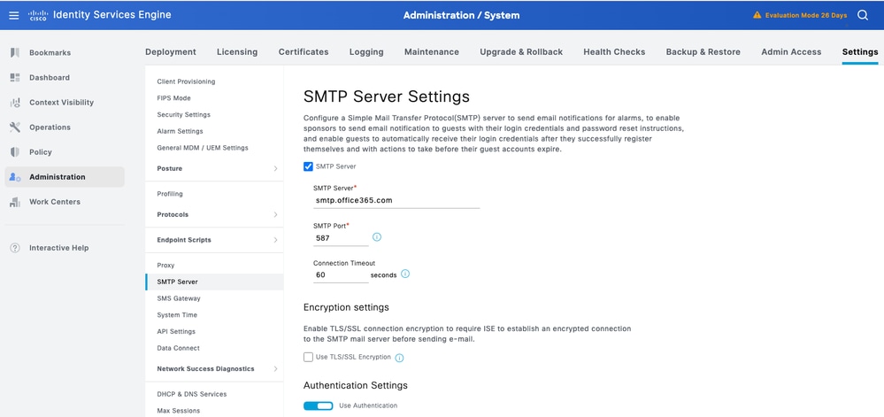
Task: Click Evaluation Mode 26 Days notice
Action: (x=805, y=15)
